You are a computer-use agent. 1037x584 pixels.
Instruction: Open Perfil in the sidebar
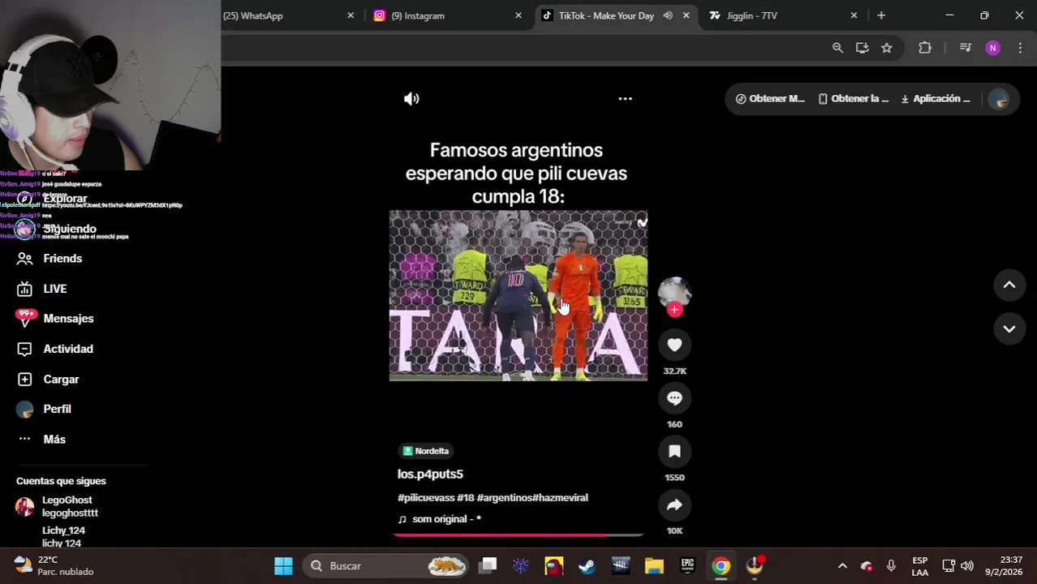tap(57, 410)
